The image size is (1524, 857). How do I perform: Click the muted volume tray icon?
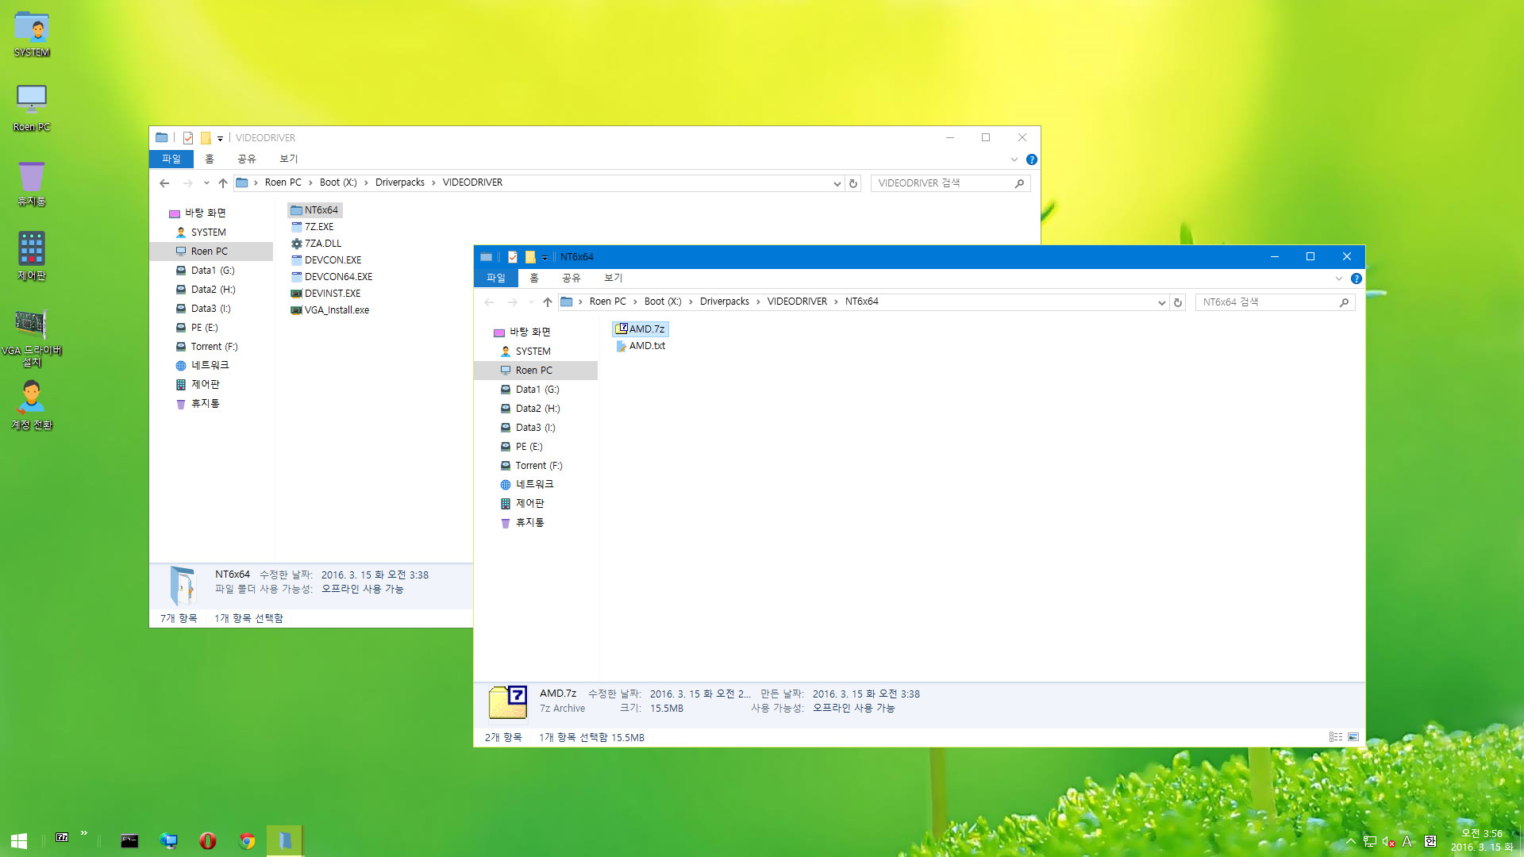(1388, 842)
